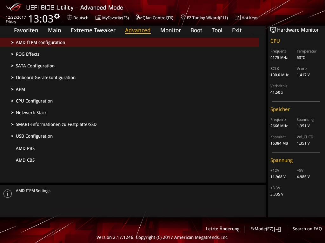Click the info icon in the help panel
Image resolution: width=325 pixels, height=243 pixels.
[x=8, y=194]
